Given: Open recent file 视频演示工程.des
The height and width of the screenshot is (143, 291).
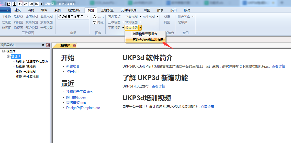Looking at the screenshot, I should coord(79,92).
